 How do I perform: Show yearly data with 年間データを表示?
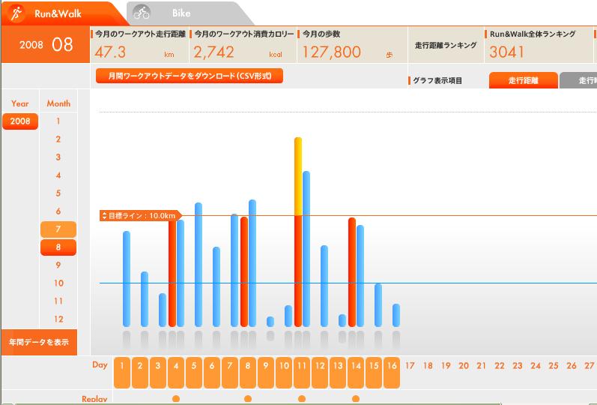(39, 343)
